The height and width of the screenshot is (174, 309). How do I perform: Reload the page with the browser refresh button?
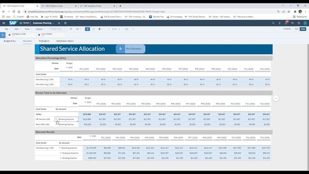[x=14, y=12]
